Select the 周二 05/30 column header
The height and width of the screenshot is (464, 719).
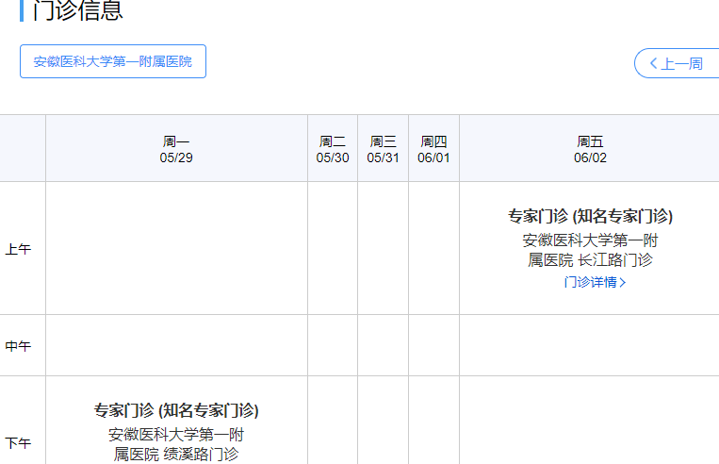333,149
